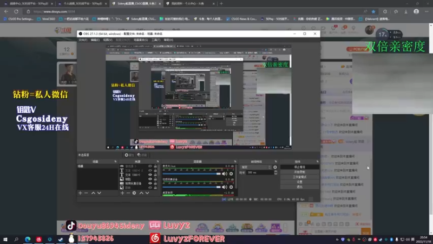Open taskbar search
The width and height of the screenshot is (433, 244).
(16, 239)
